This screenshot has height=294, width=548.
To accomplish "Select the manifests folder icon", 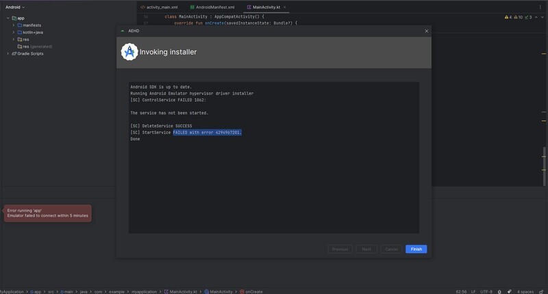I will click(x=20, y=25).
